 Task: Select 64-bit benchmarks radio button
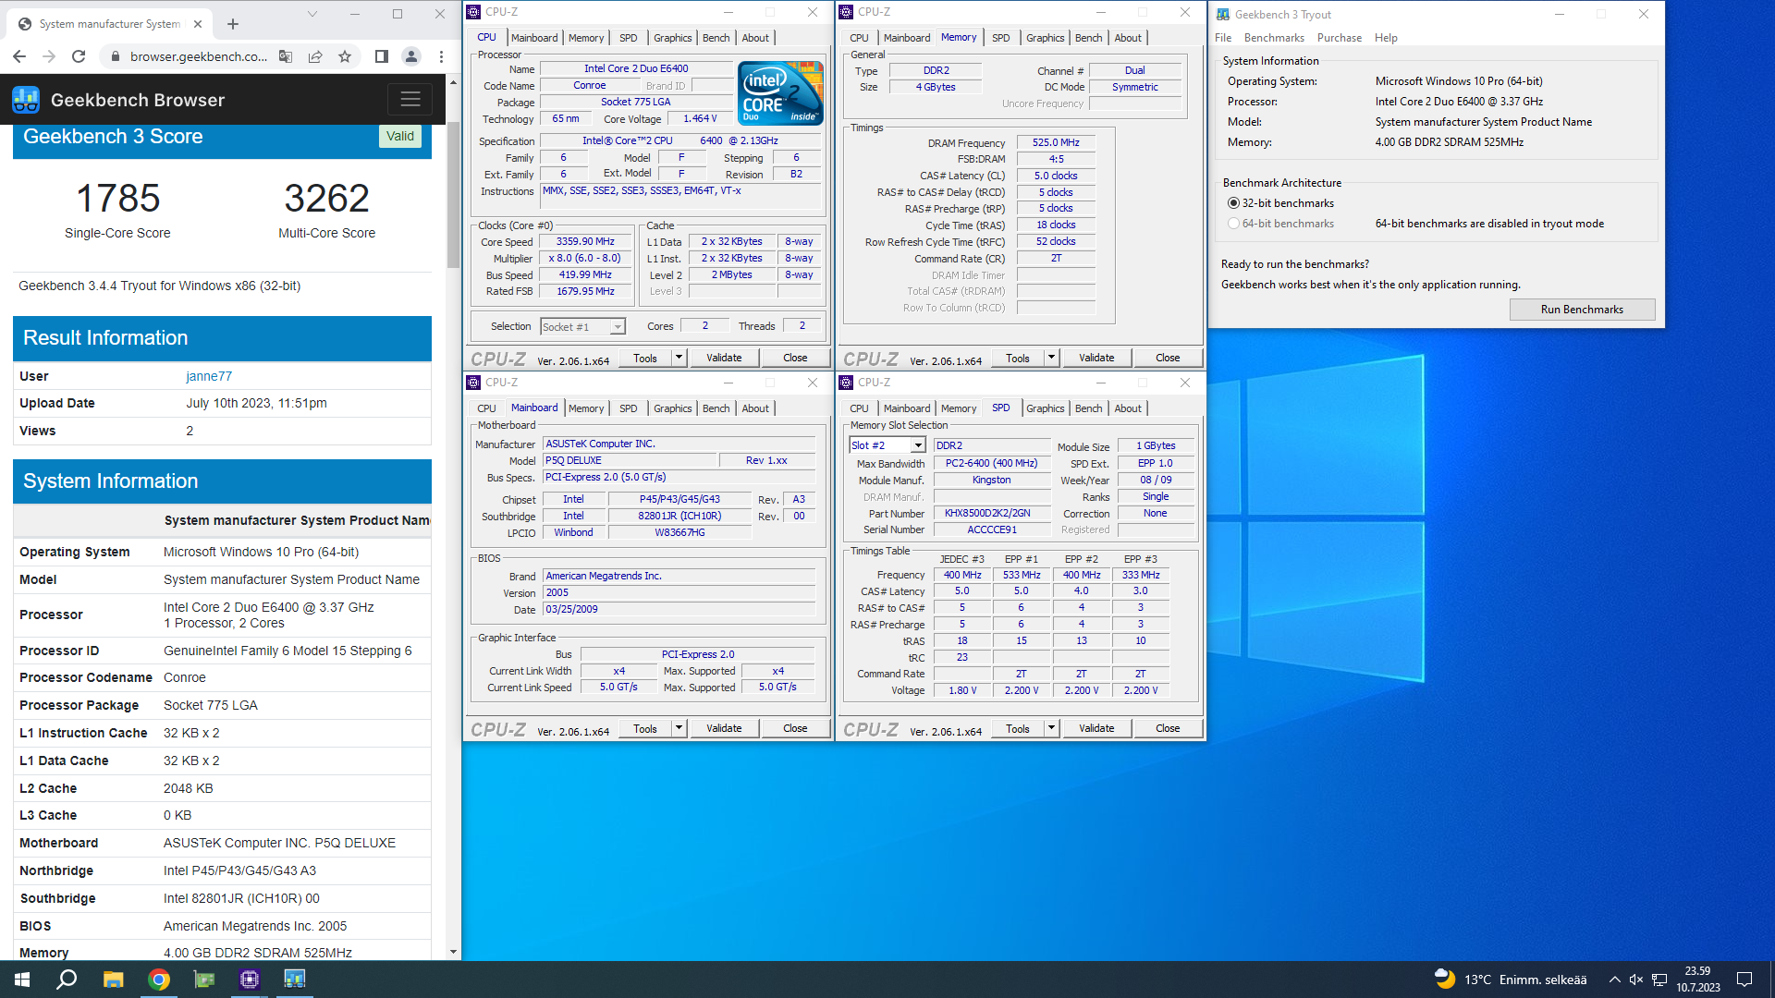click(1233, 224)
